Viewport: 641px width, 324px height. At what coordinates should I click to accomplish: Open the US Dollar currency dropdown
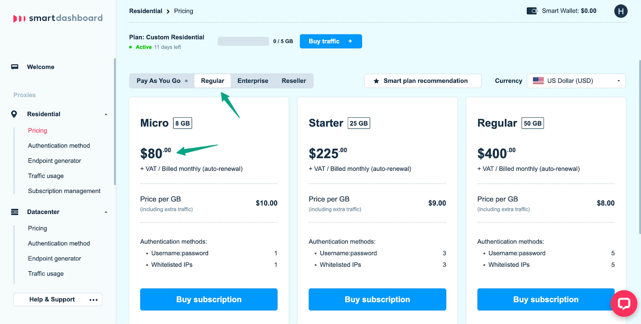pos(576,81)
